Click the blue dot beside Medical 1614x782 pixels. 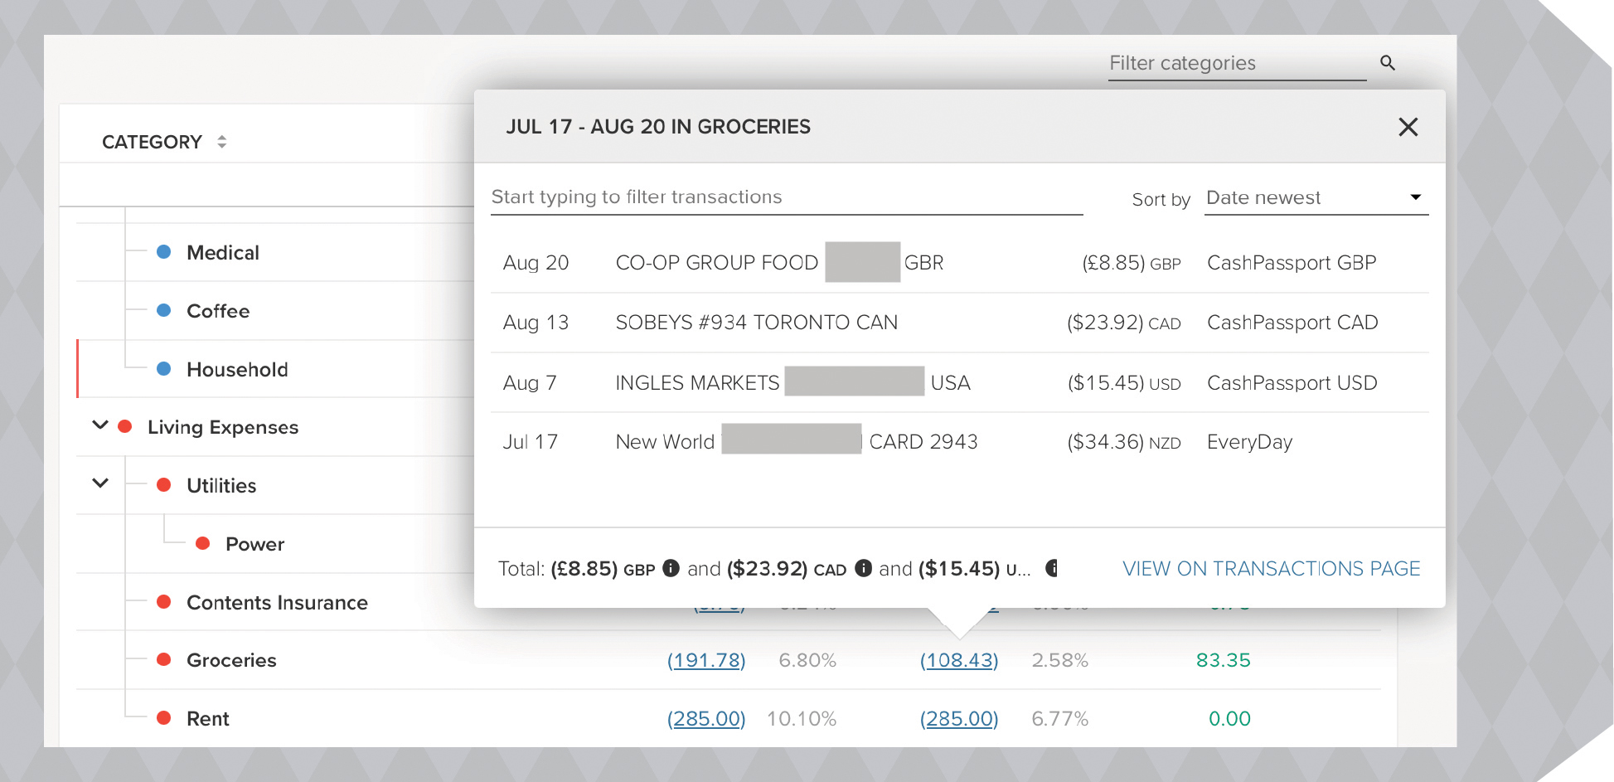click(164, 252)
